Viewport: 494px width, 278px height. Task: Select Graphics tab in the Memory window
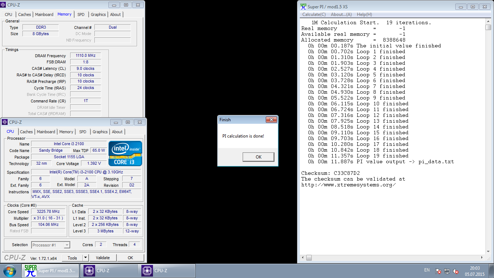tap(98, 14)
